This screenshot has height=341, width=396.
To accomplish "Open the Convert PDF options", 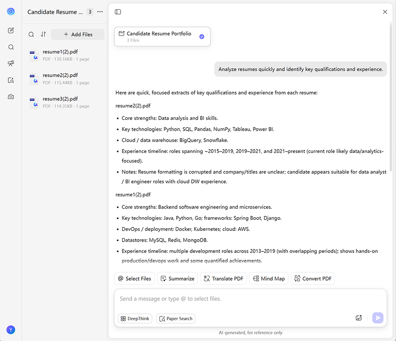I will (x=312, y=278).
